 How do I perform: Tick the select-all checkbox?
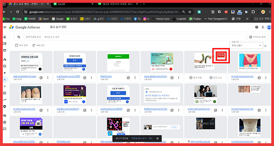[16, 45]
